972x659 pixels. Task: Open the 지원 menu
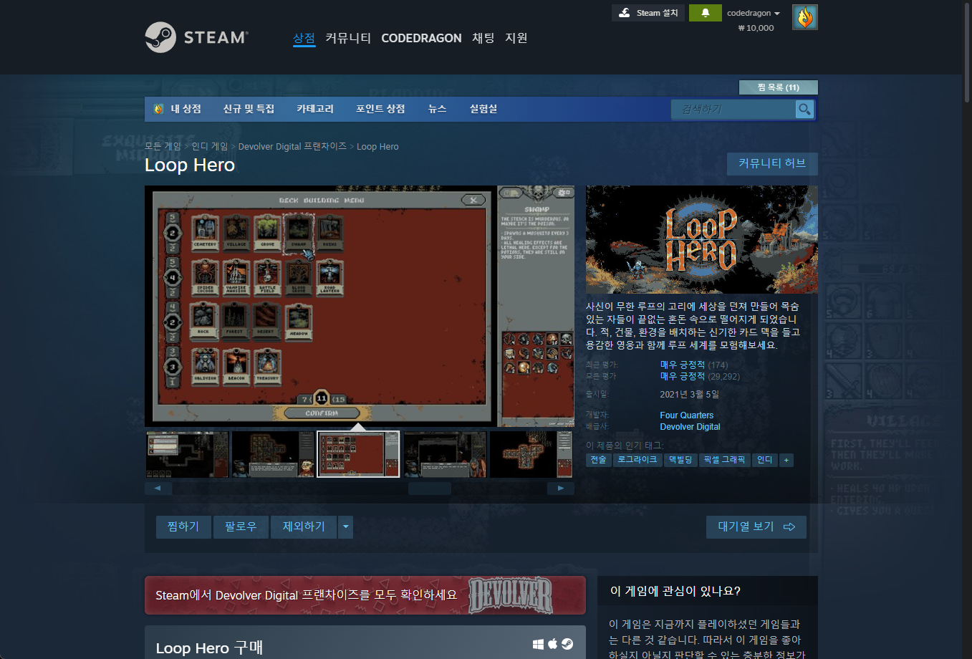coord(516,38)
